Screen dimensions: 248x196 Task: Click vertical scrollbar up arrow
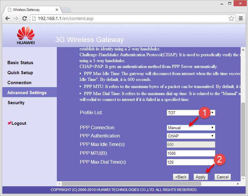click(243, 50)
